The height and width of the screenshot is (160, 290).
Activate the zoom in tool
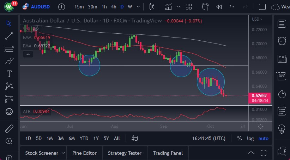pos(9,141)
